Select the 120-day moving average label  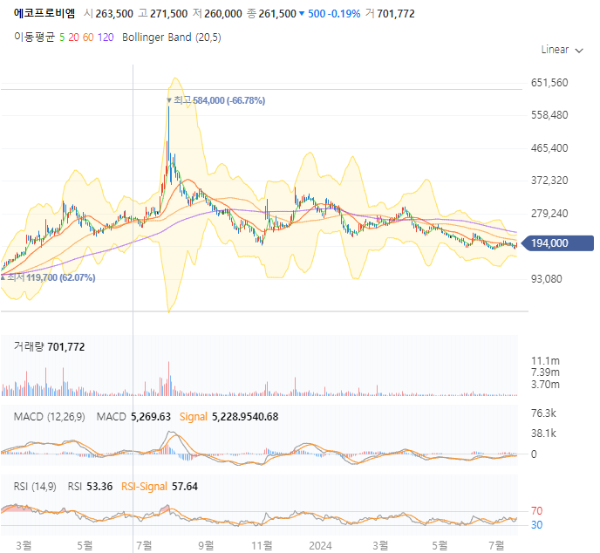[106, 38]
